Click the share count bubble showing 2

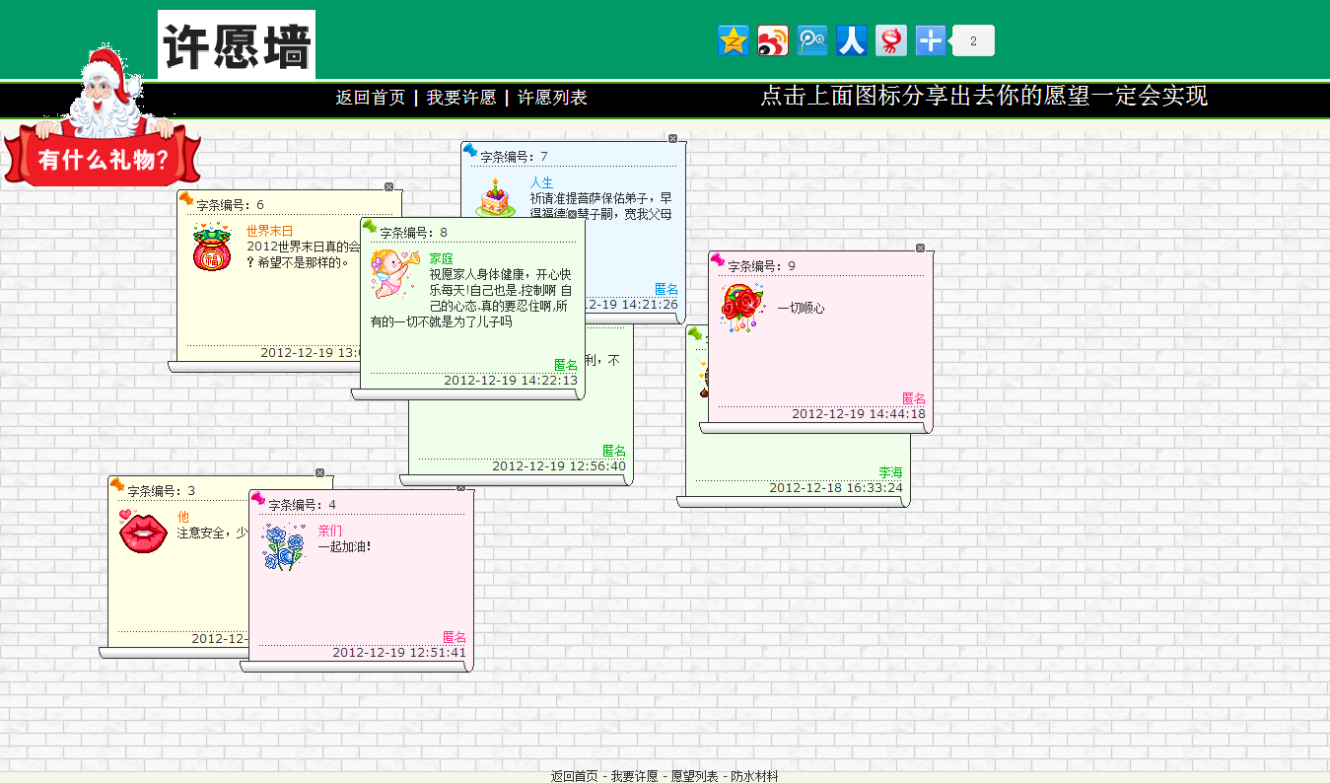coord(973,40)
